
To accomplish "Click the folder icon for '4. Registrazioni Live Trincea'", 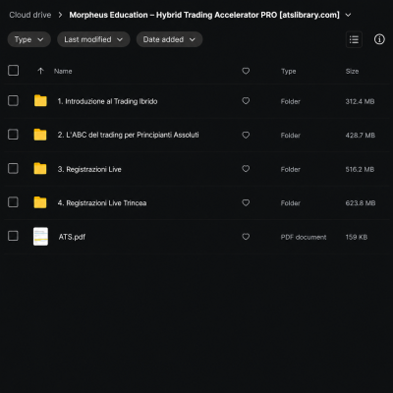I will point(40,202).
